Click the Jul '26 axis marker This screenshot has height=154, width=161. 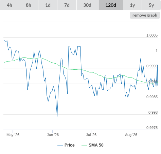(x=91, y=135)
